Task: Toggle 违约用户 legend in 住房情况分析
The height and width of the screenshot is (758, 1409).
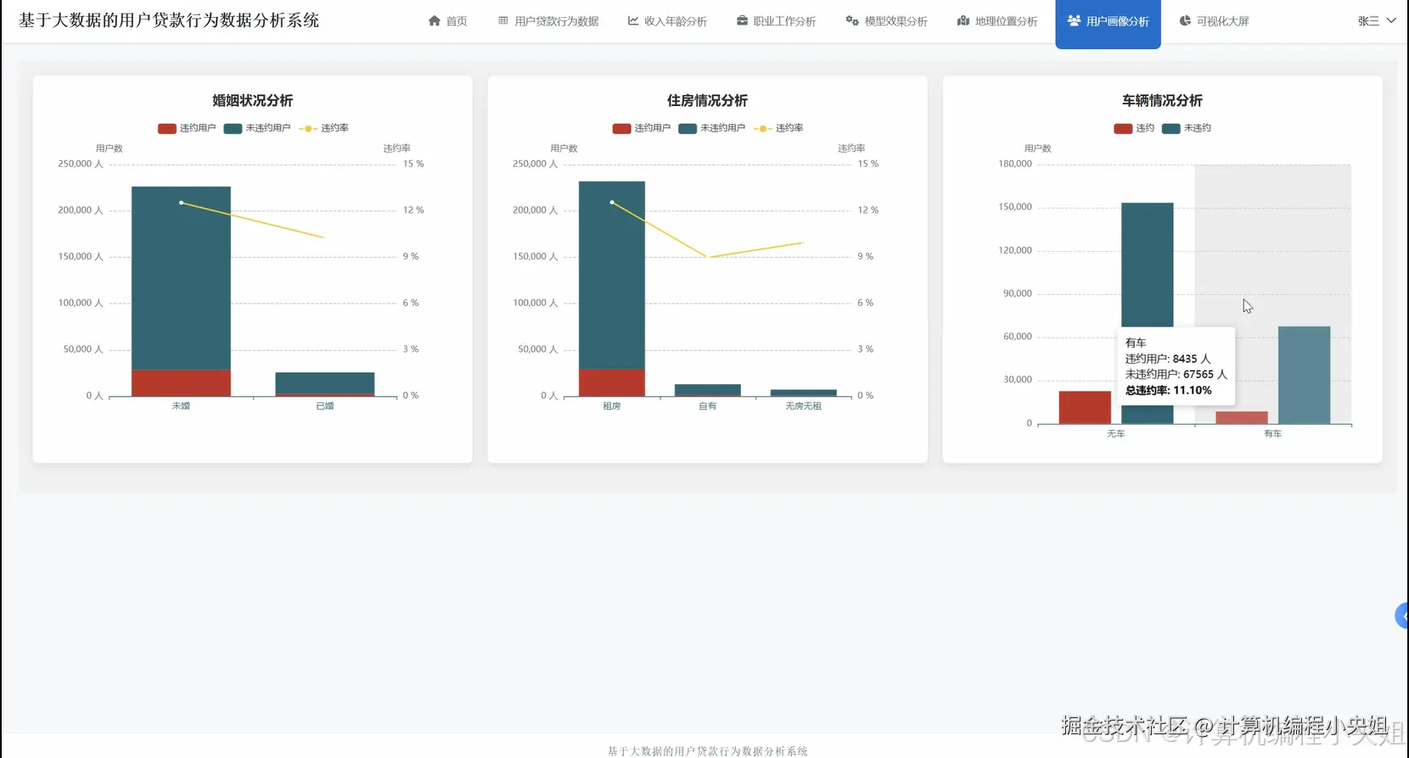Action: click(x=642, y=128)
